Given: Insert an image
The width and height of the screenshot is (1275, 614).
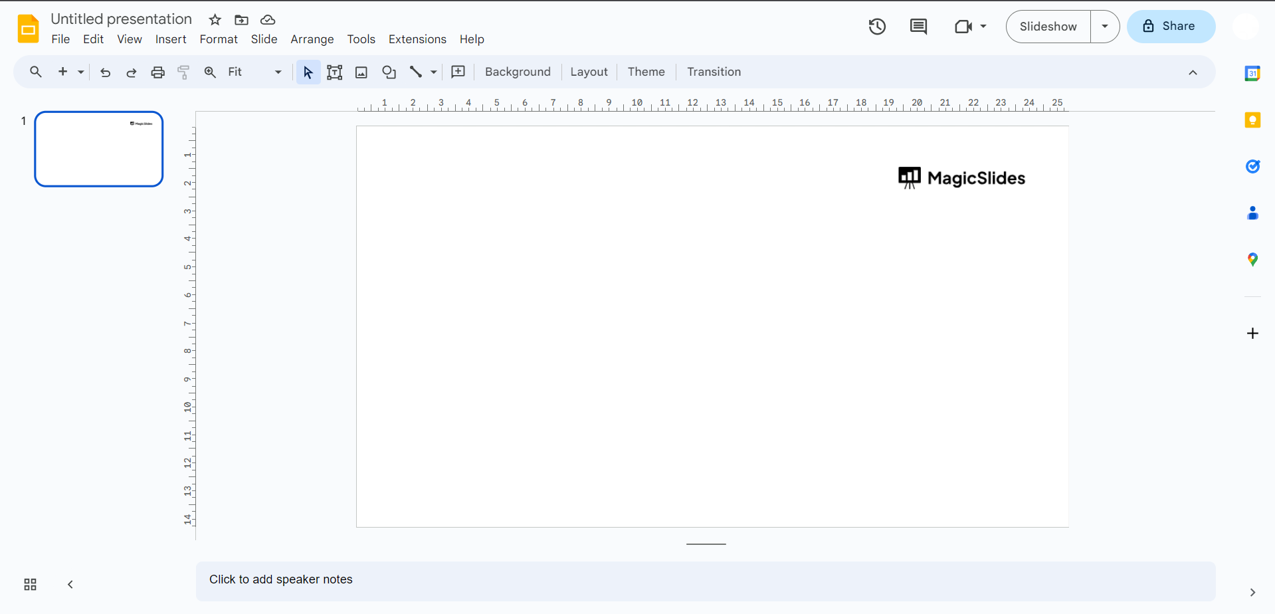Looking at the screenshot, I should pos(361,72).
